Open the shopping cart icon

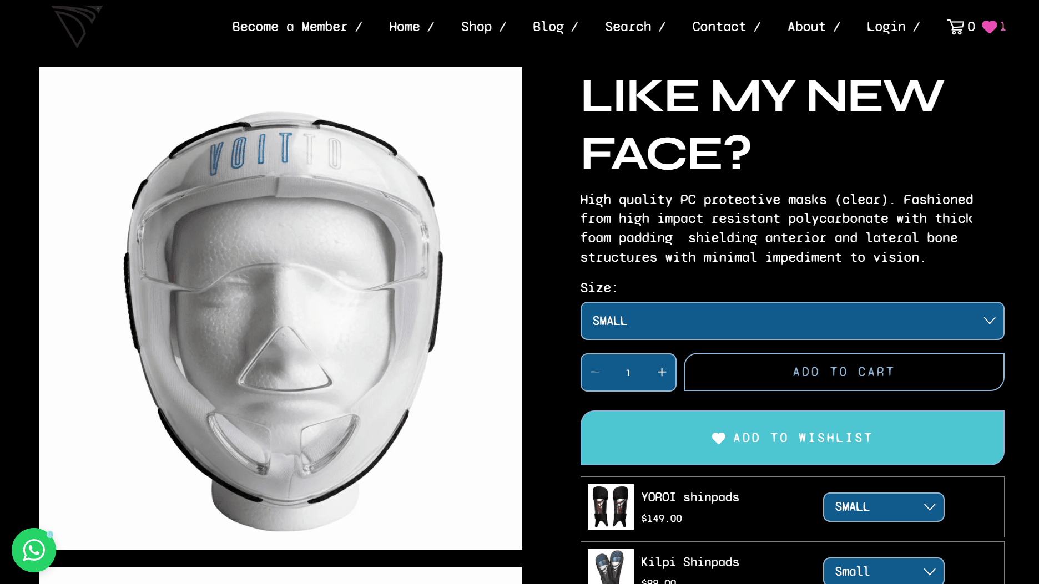[955, 27]
